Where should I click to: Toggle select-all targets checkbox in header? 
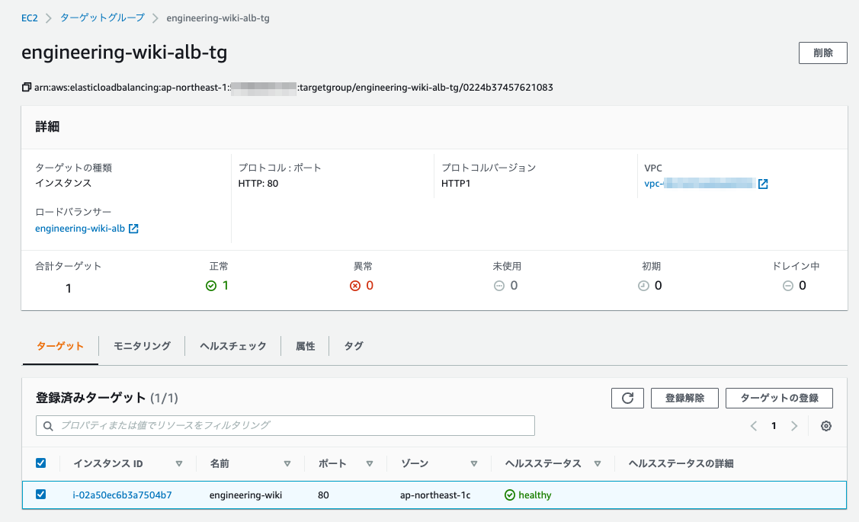40,463
